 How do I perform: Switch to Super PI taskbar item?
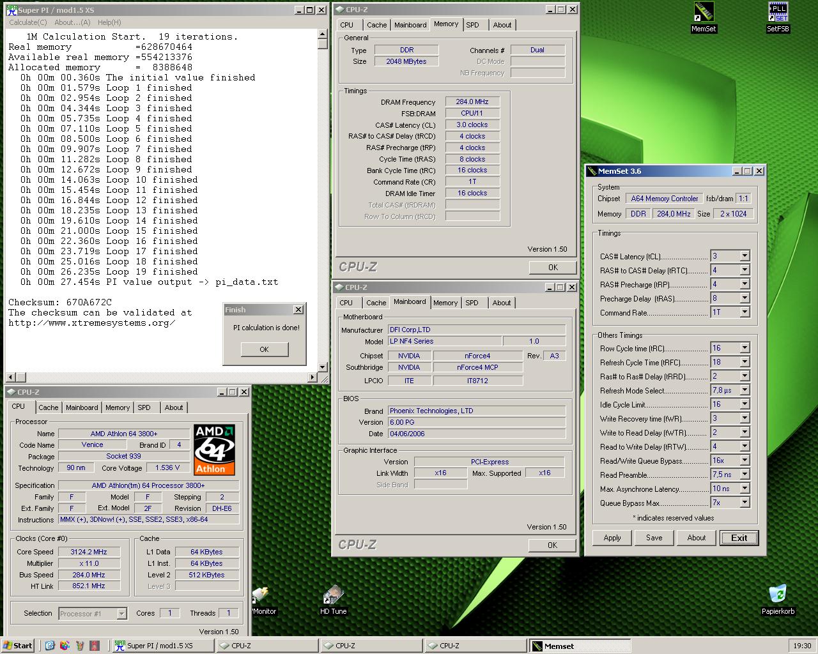click(x=162, y=646)
